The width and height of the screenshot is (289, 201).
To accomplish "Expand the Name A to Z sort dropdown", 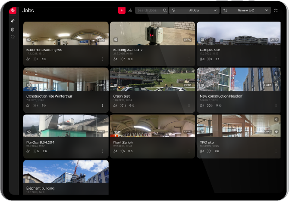I will click(x=246, y=10).
